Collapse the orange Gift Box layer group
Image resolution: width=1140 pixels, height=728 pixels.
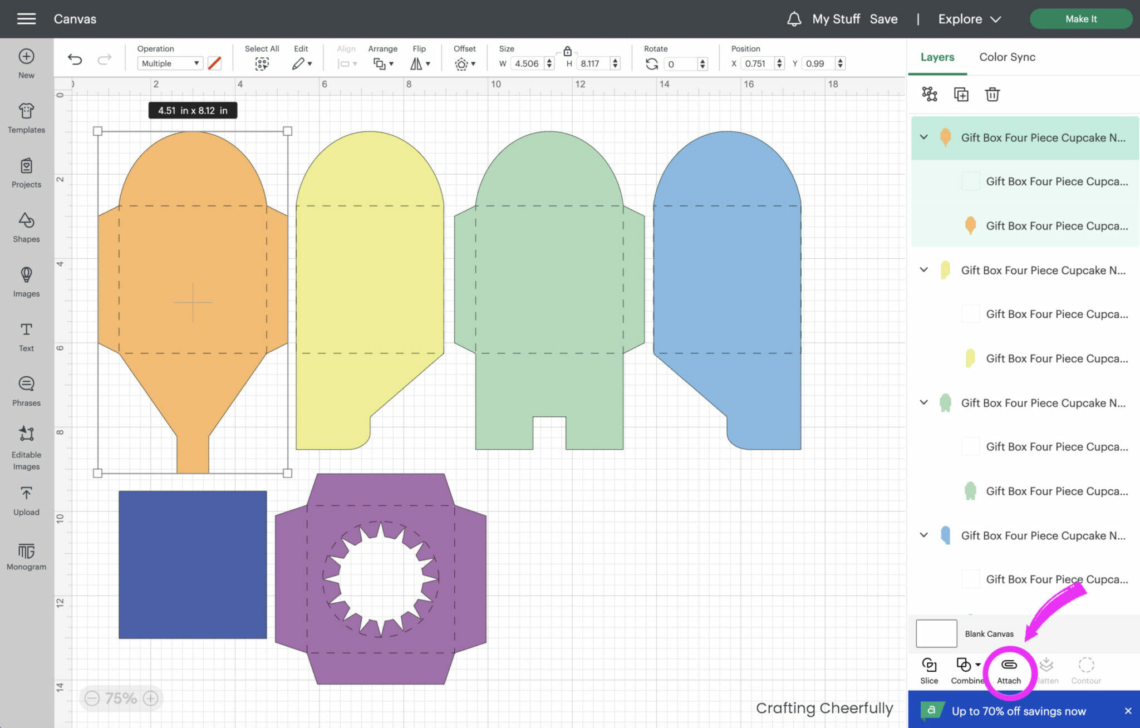(924, 137)
